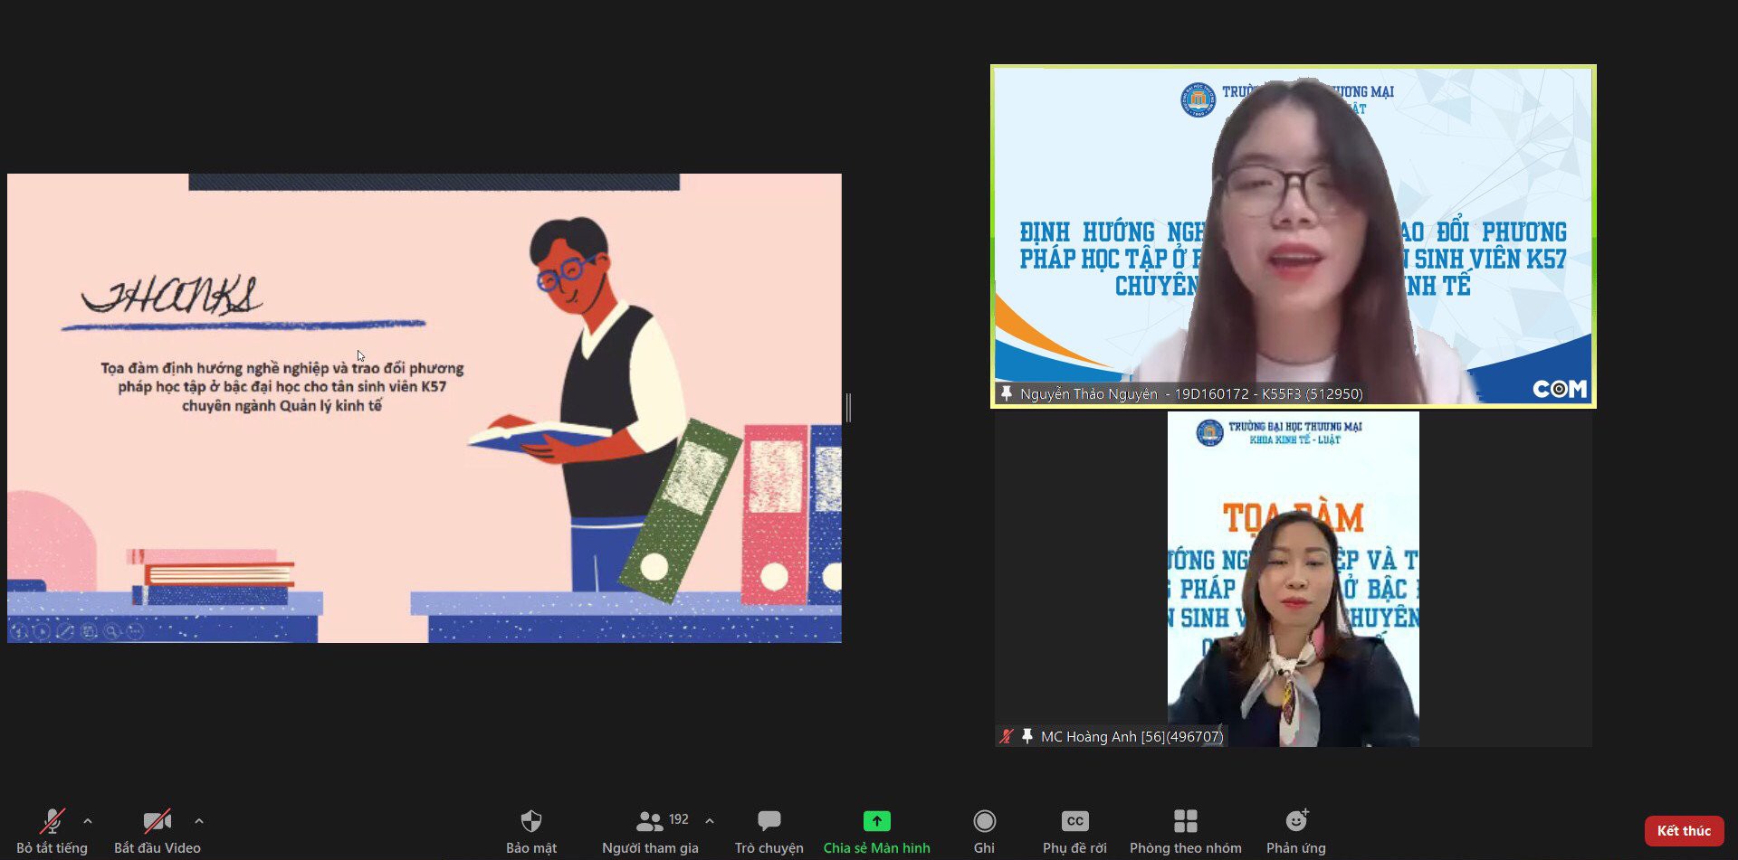Select Nguyễn Thảo Nguyên's video tile
This screenshot has height=860, width=1738.
tap(1293, 235)
